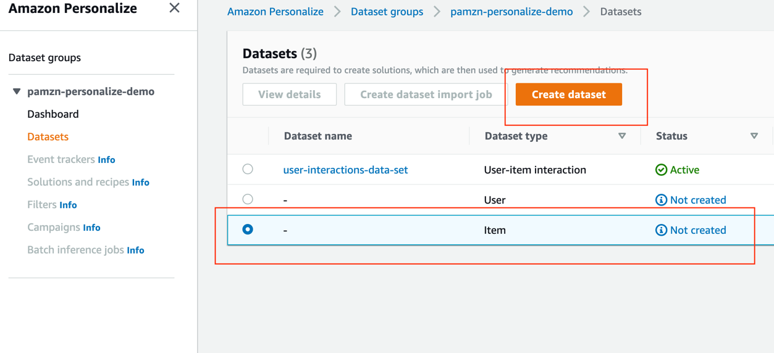Select Datasets in the sidebar
774x353 pixels.
pos(48,136)
